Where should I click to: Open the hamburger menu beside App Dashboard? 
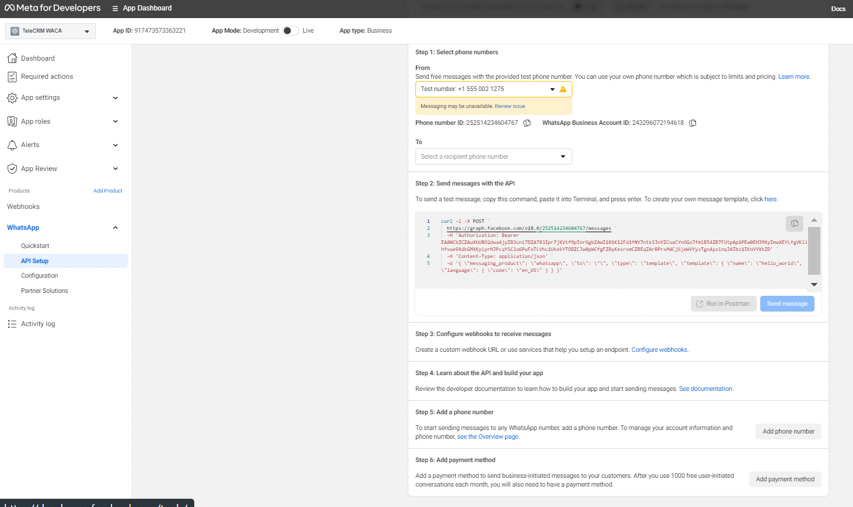coord(115,8)
